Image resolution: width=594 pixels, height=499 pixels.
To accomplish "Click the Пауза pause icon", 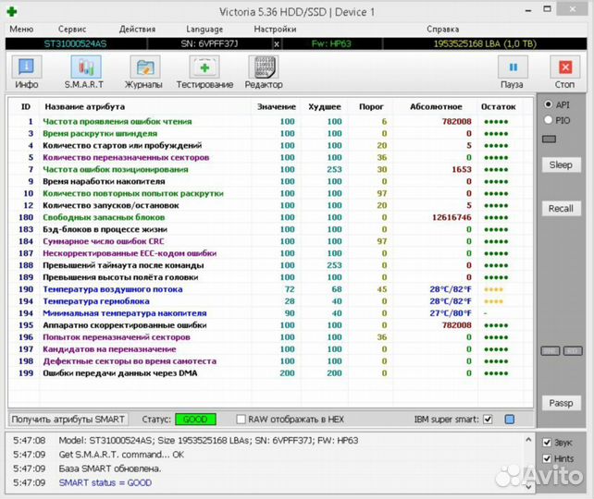I will click(513, 67).
